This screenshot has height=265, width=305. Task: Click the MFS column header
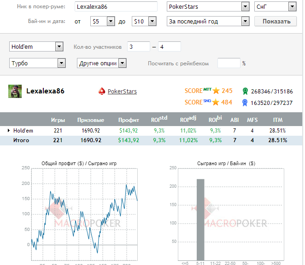point(252,120)
